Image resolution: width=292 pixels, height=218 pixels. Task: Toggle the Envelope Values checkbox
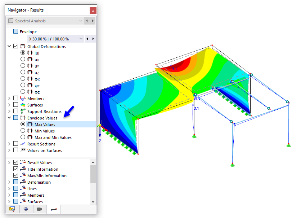[15, 118]
